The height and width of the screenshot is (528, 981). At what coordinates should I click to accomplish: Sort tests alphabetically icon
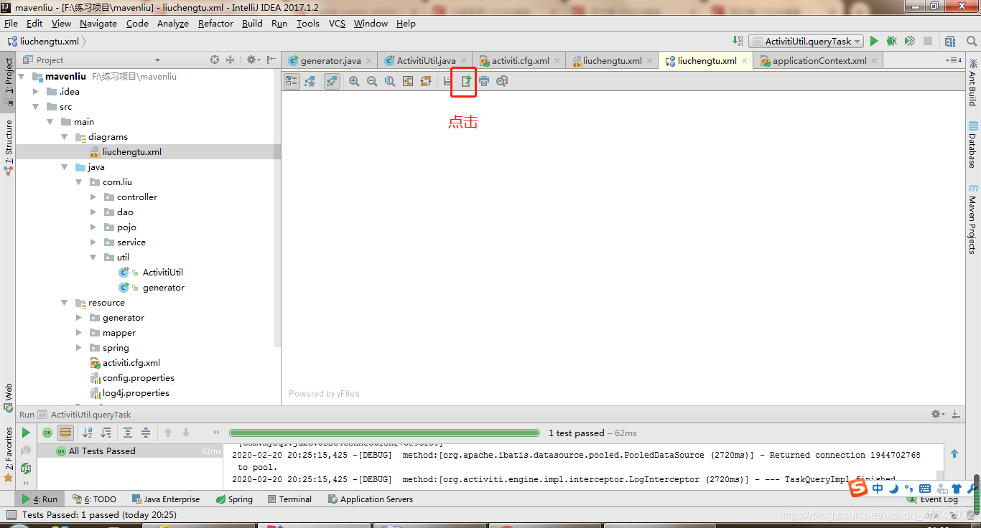88,433
